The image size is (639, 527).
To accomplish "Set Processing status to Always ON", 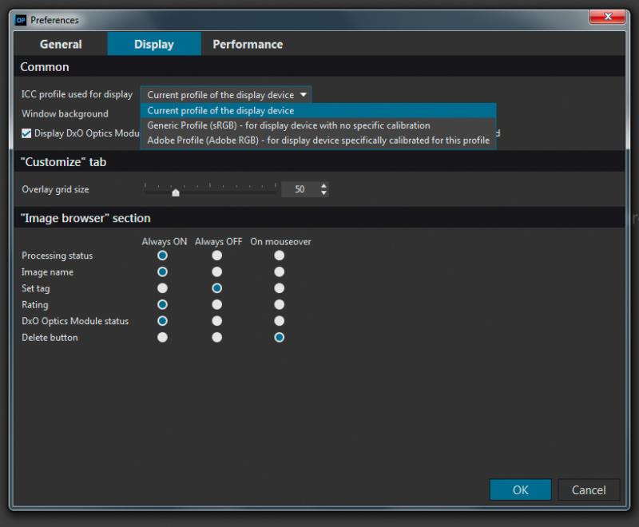I will point(163,256).
